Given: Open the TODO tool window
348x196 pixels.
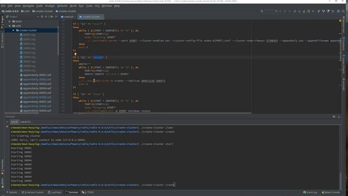Looking at the screenshot, I should pos(88,192).
